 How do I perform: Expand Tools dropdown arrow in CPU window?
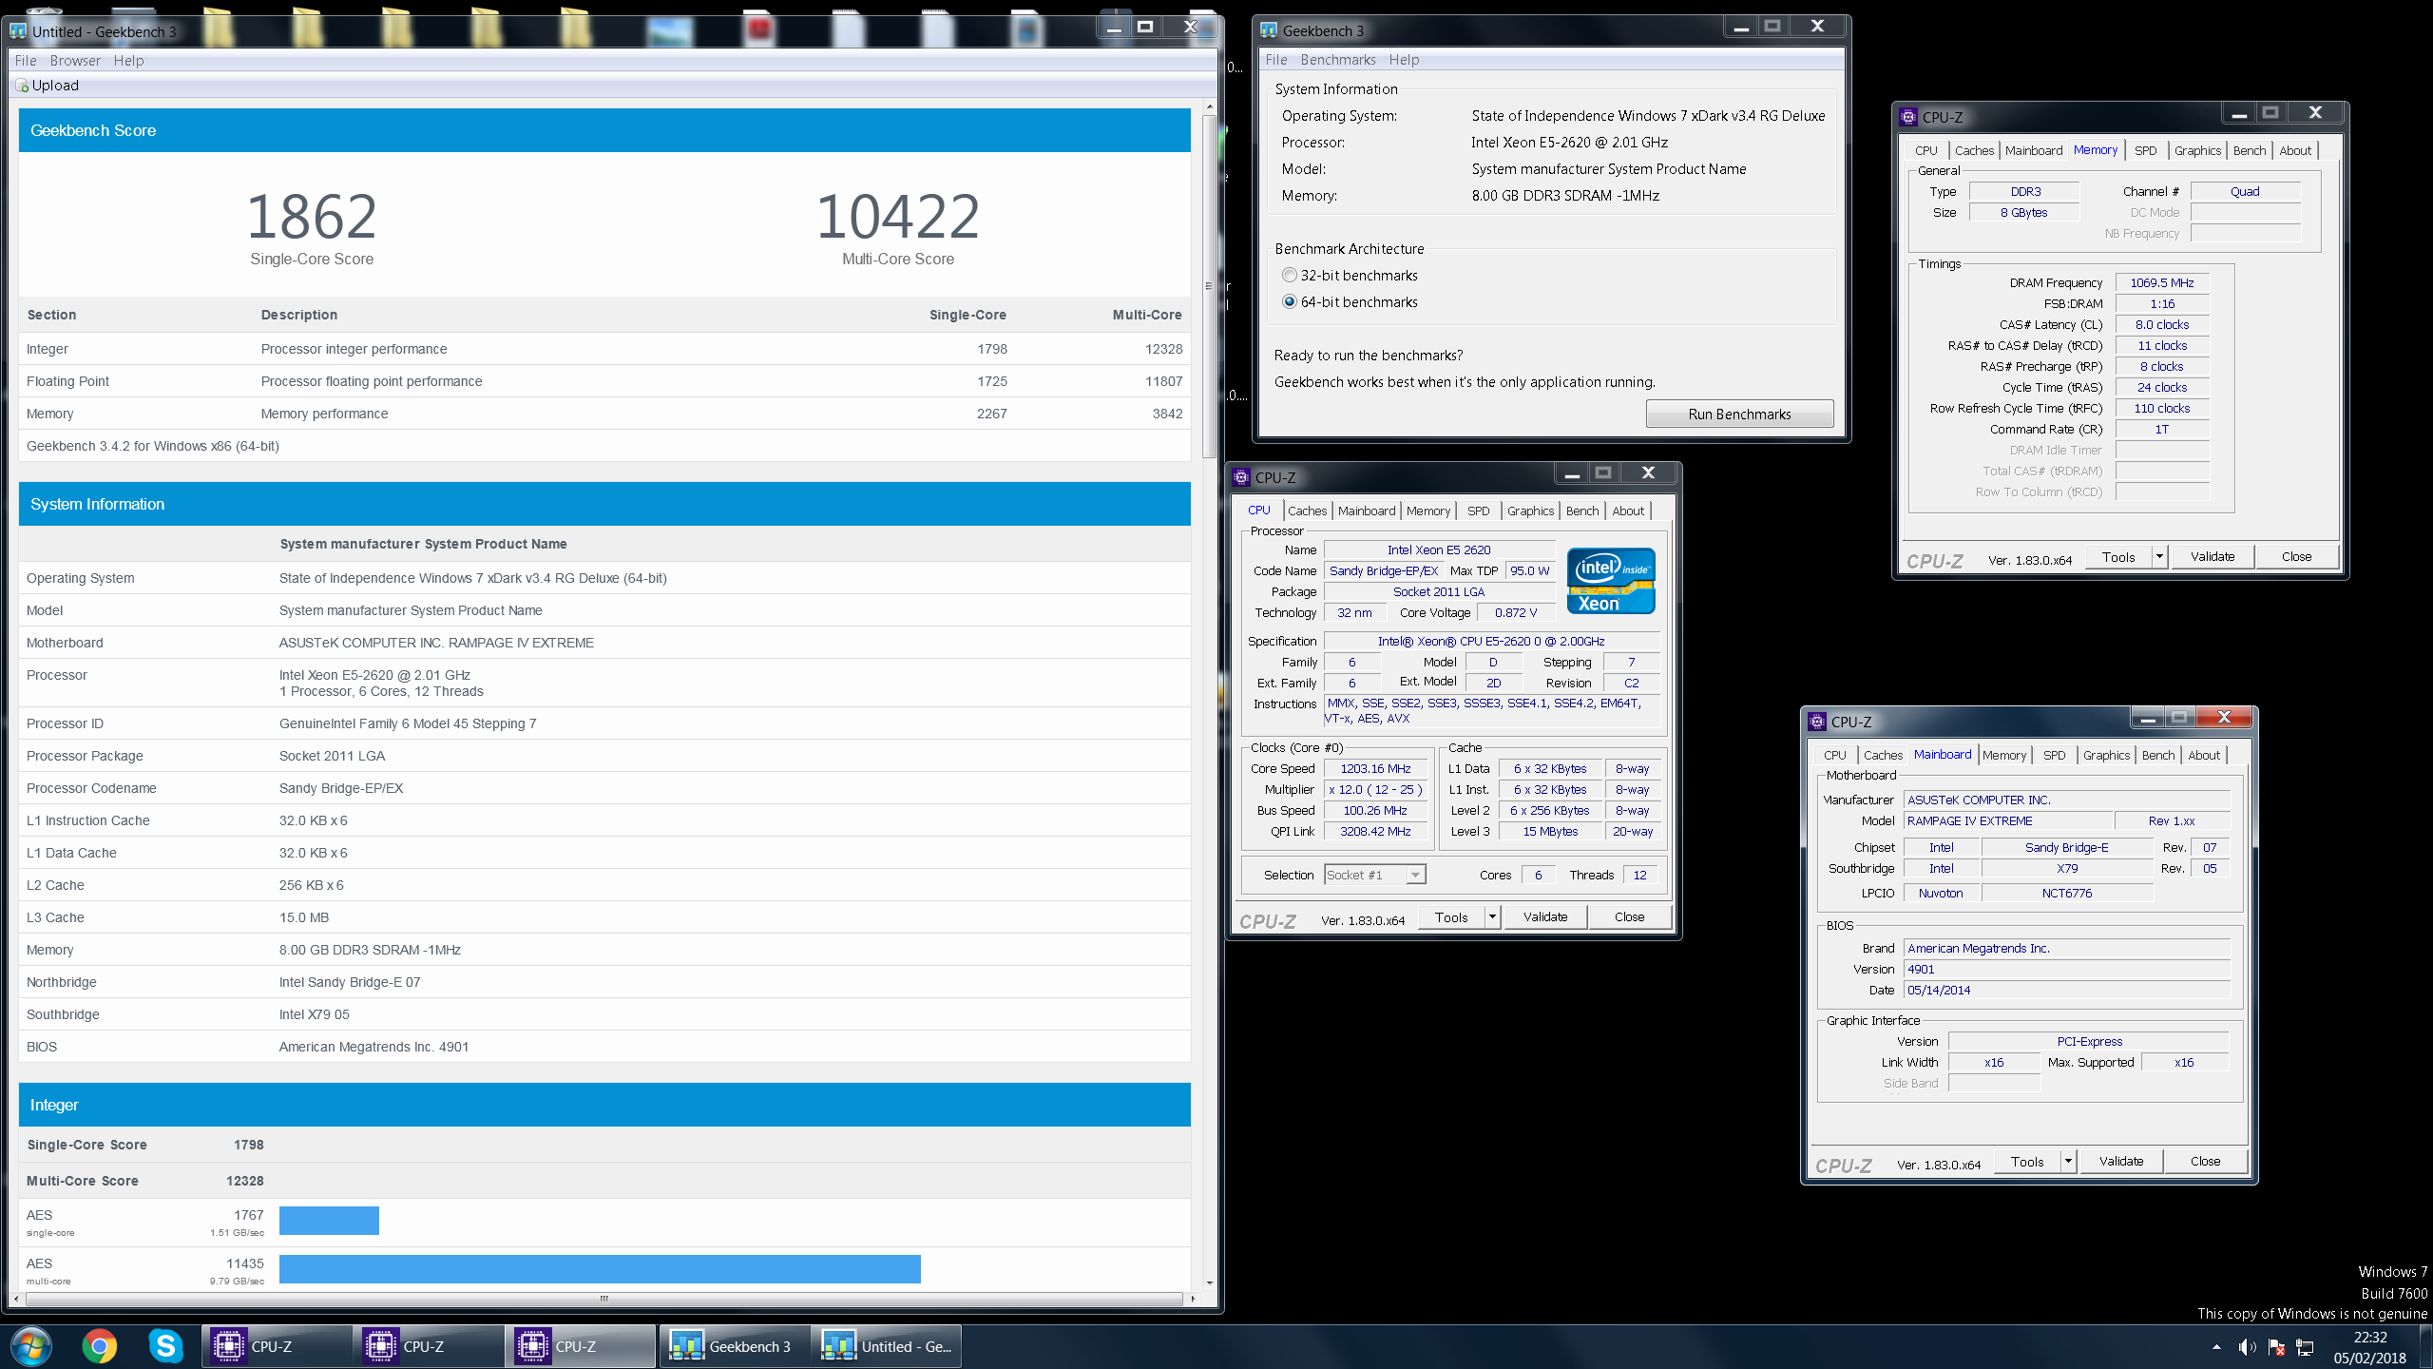1492,917
